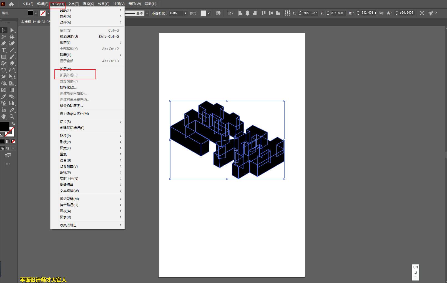
Task: Select the Zoom tool
Action: click(12, 117)
